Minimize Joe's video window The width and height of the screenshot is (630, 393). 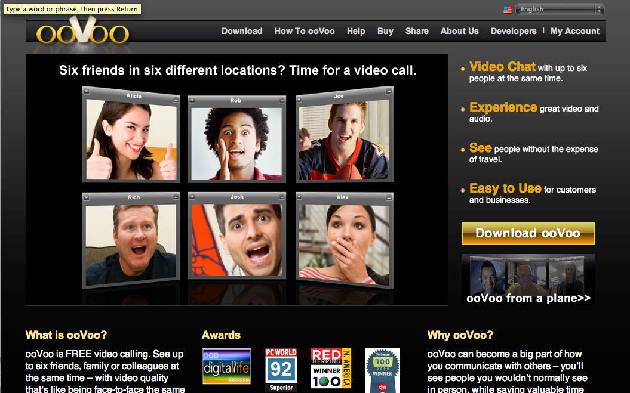pos(389,91)
